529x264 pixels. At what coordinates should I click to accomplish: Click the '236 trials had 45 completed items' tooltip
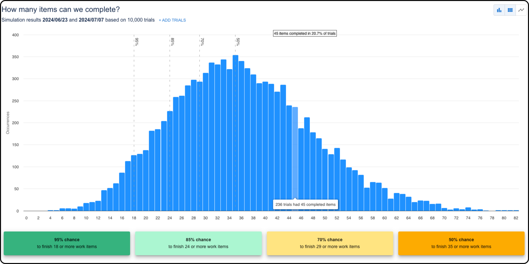305,204
